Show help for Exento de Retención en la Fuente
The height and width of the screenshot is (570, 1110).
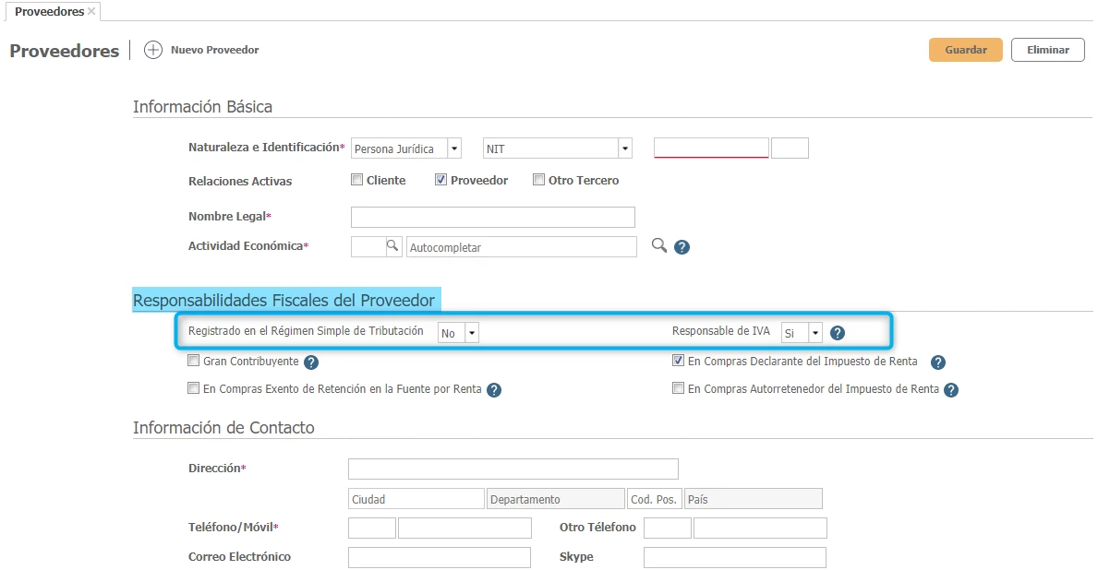[x=494, y=390]
